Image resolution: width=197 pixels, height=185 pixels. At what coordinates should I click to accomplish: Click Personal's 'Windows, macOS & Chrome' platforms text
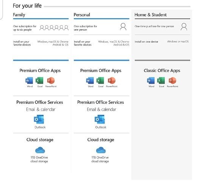tap(114, 43)
